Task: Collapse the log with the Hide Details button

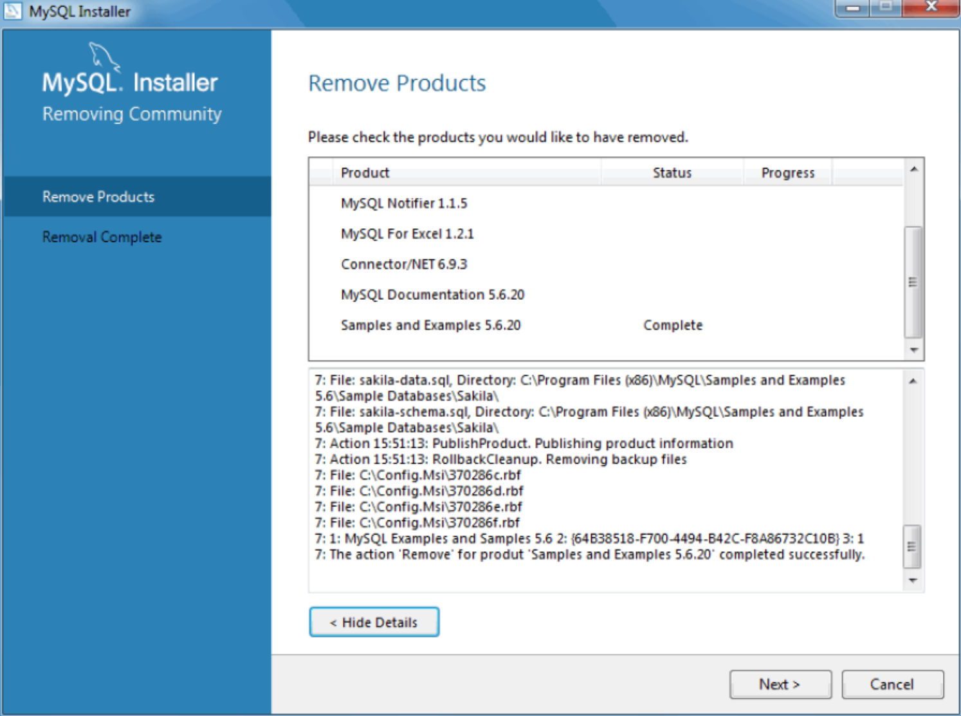Action: 374,621
